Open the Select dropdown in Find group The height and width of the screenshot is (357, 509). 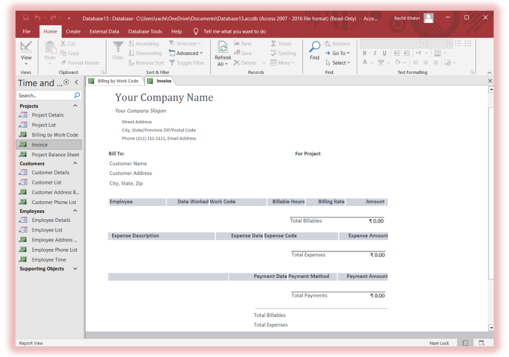click(x=339, y=63)
